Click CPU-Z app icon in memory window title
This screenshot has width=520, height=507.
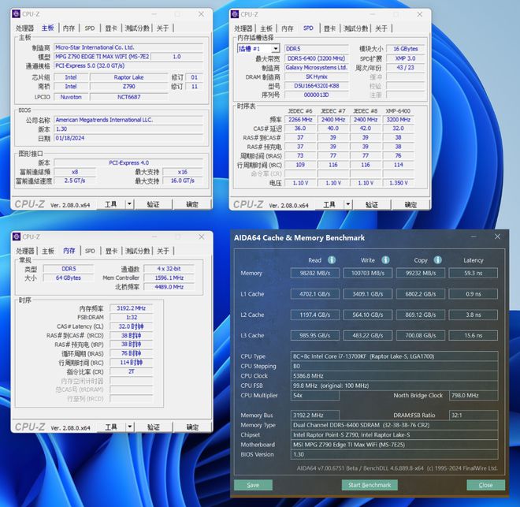[17, 237]
